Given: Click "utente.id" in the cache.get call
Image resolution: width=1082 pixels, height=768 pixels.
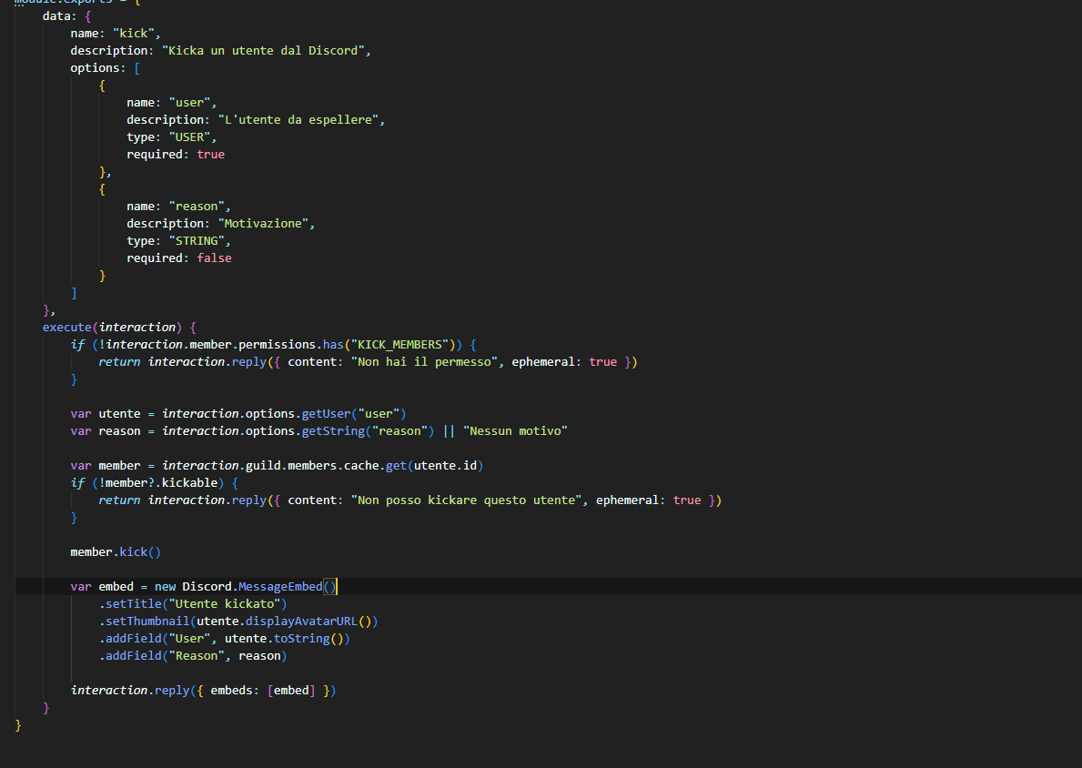Looking at the screenshot, I should (445, 465).
